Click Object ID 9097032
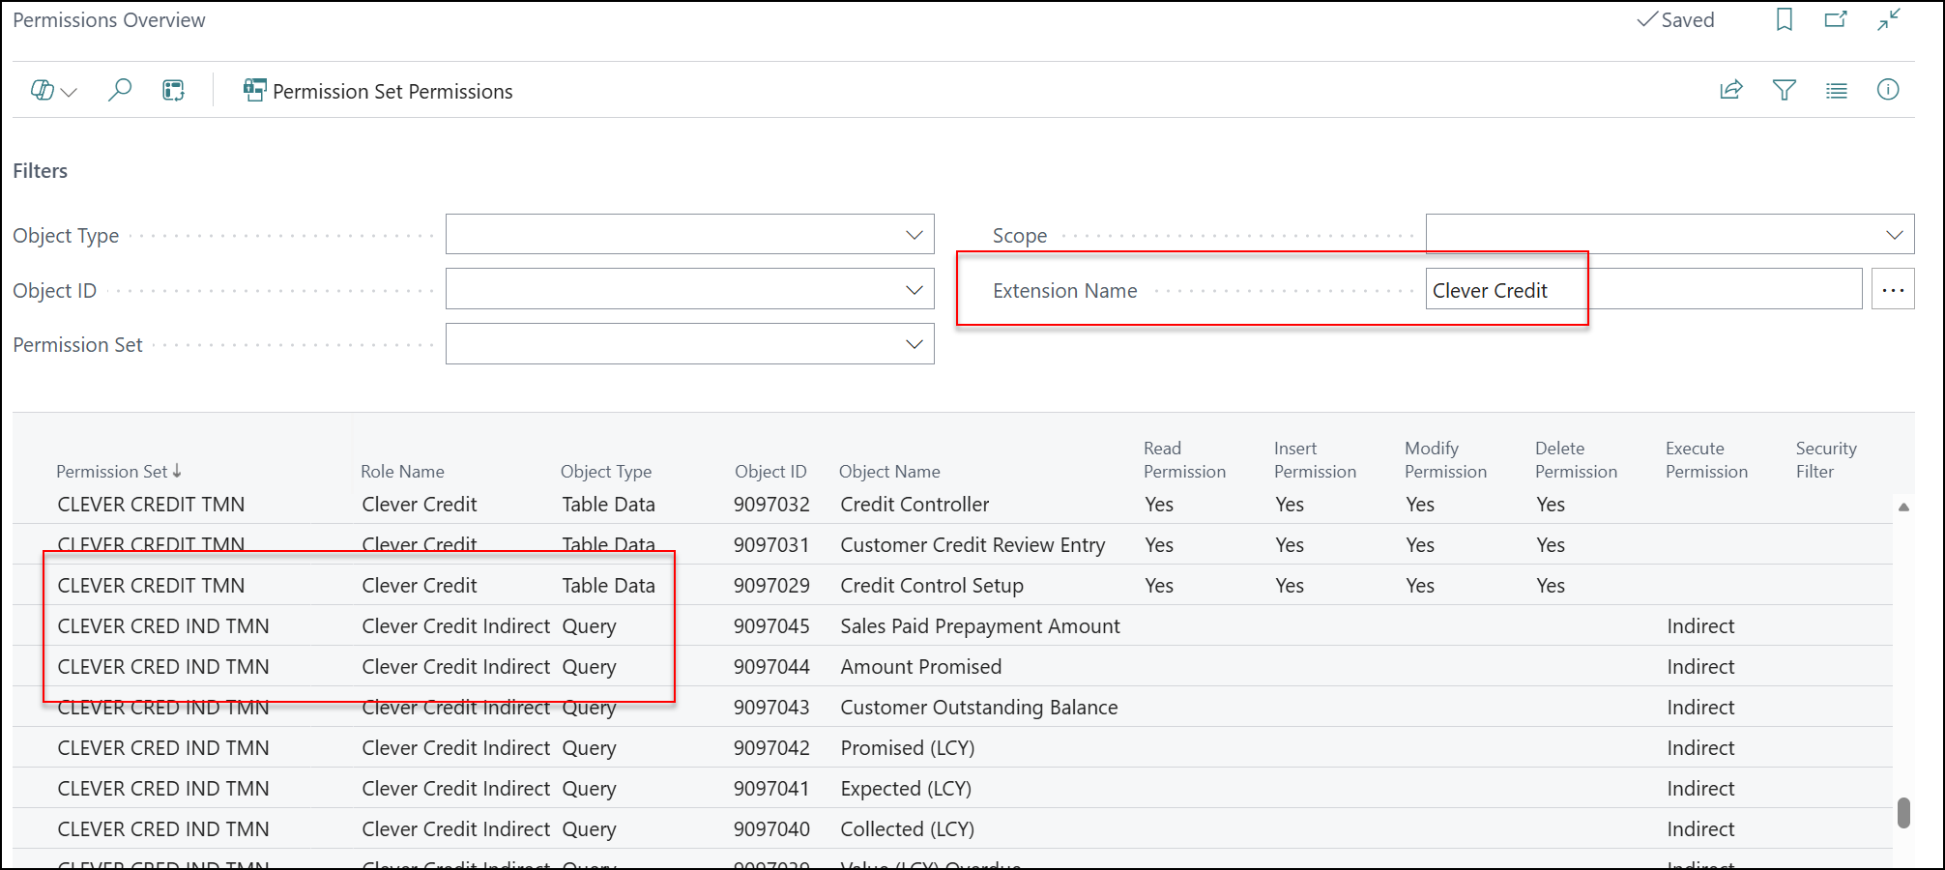This screenshot has height=870, width=1945. click(771, 504)
